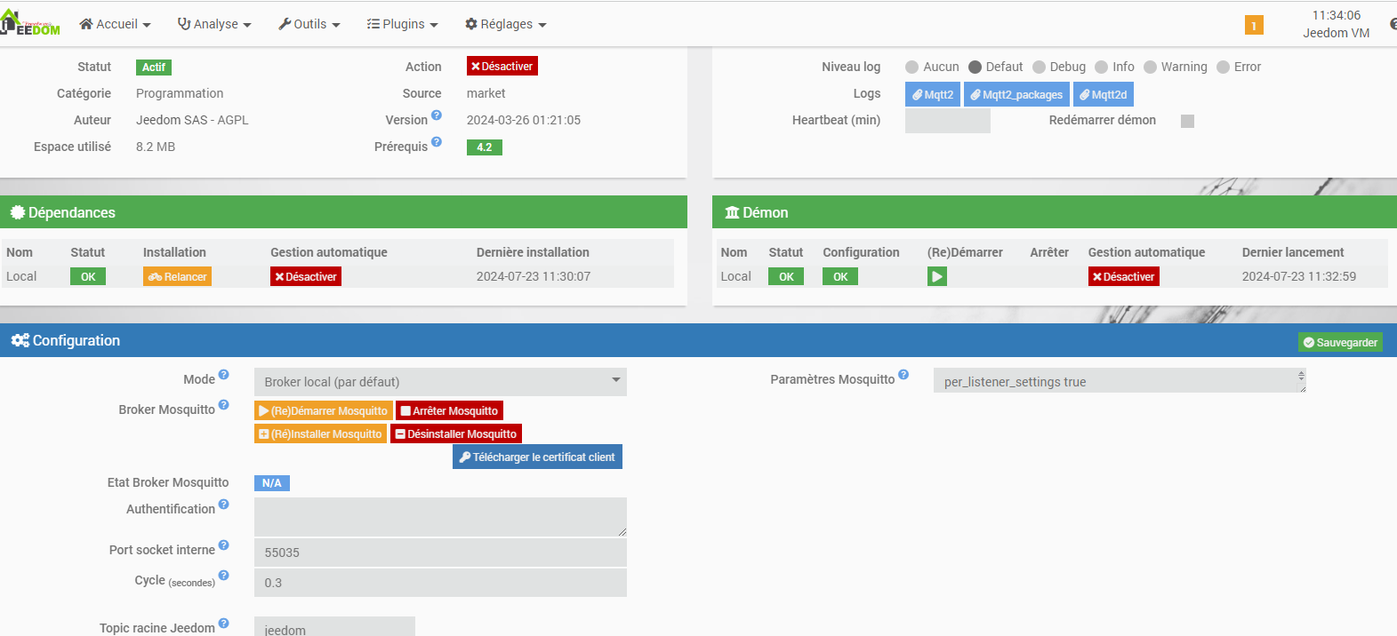Image resolution: width=1397 pixels, height=636 pixels.
Task: Open the Mqtt2 log file
Action: click(x=933, y=94)
